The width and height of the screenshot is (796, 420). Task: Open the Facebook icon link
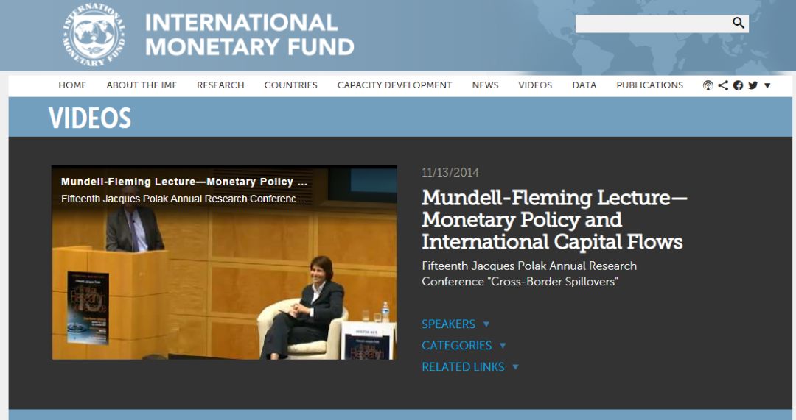[x=738, y=85]
